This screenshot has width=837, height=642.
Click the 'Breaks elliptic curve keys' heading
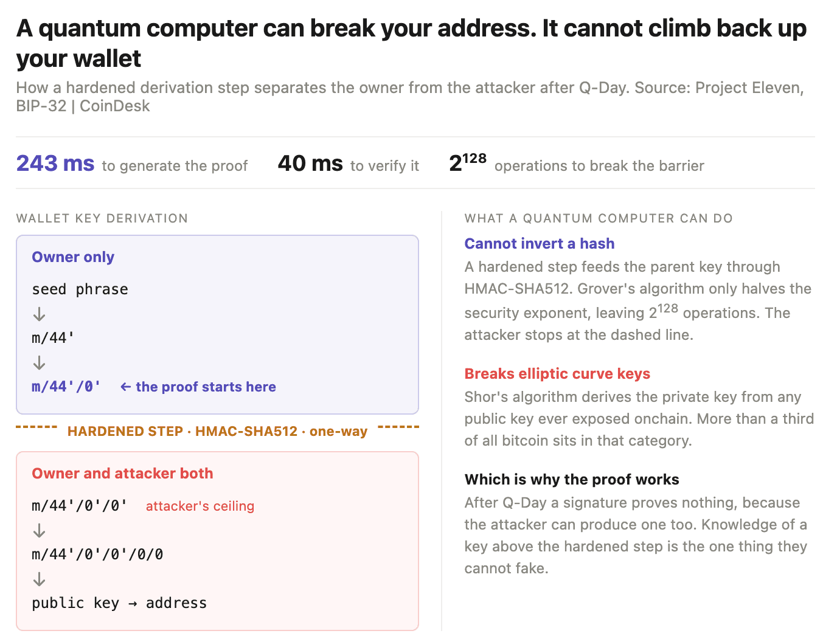[557, 373]
